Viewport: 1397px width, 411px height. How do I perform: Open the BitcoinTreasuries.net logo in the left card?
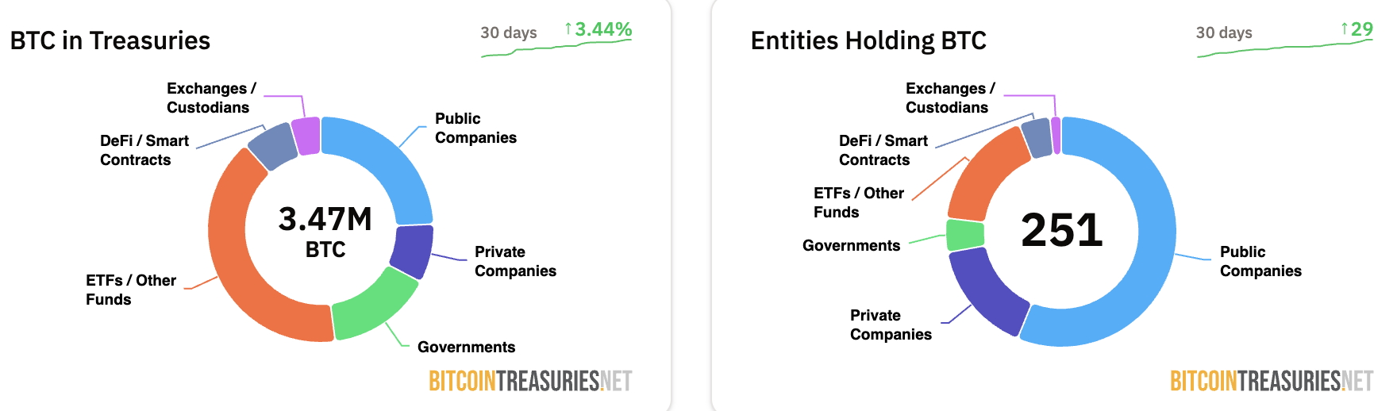click(x=530, y=382)
